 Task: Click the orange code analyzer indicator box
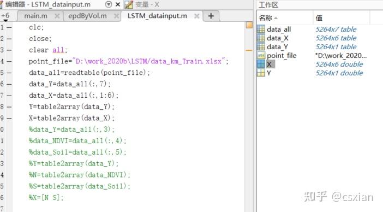click(x=249, y=25)
